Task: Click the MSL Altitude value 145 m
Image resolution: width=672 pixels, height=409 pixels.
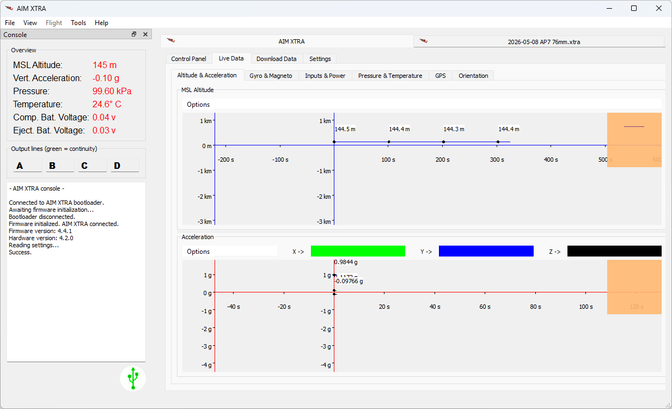Action: (x=105, y=65)
